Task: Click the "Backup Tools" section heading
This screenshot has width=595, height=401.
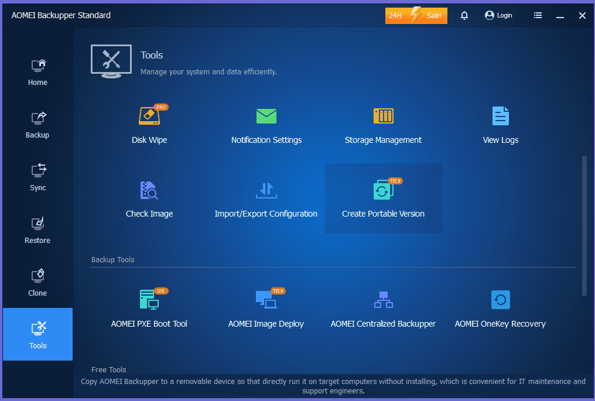Action: 112,259
